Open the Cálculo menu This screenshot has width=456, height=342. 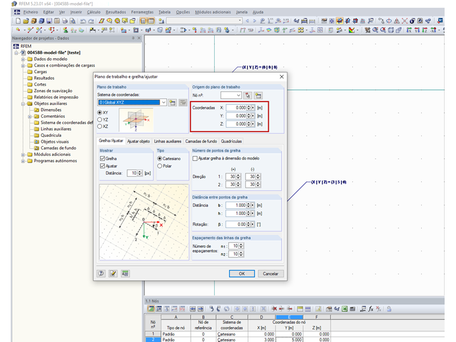(94, 12)
